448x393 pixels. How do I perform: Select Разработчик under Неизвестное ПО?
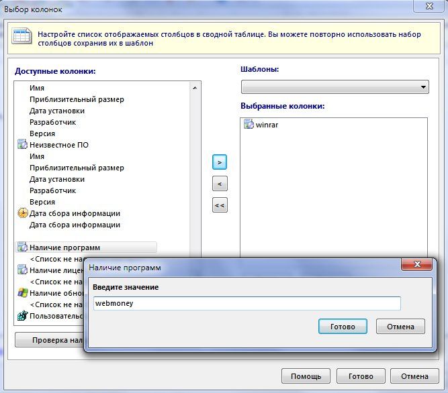52,190
